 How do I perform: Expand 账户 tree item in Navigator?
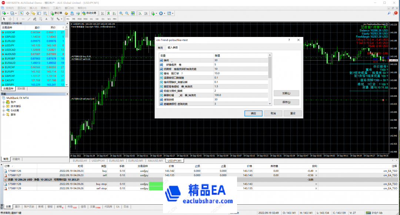pos(4,102)
